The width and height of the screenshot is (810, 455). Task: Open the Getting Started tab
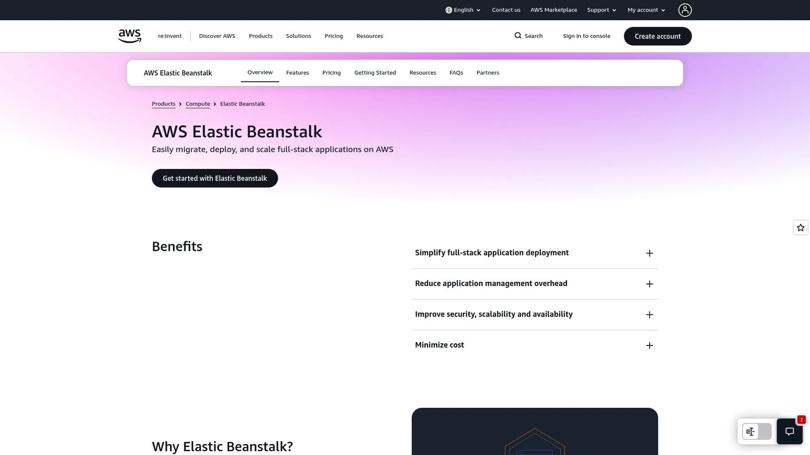pos(375,73)
